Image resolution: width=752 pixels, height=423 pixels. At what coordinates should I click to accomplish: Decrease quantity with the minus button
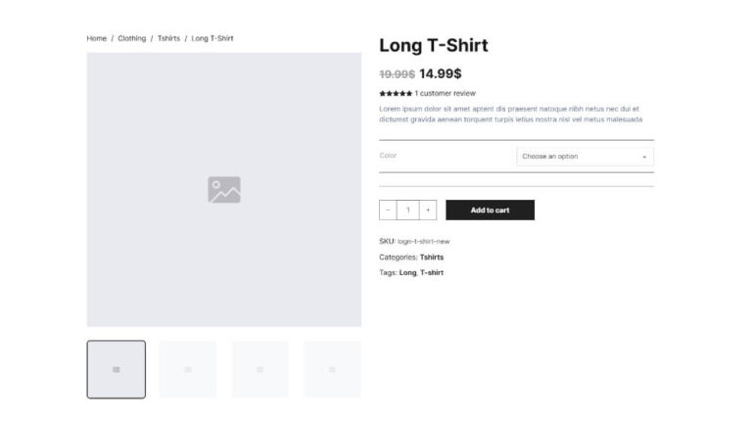pyautogui.click(x=388, y=211)
